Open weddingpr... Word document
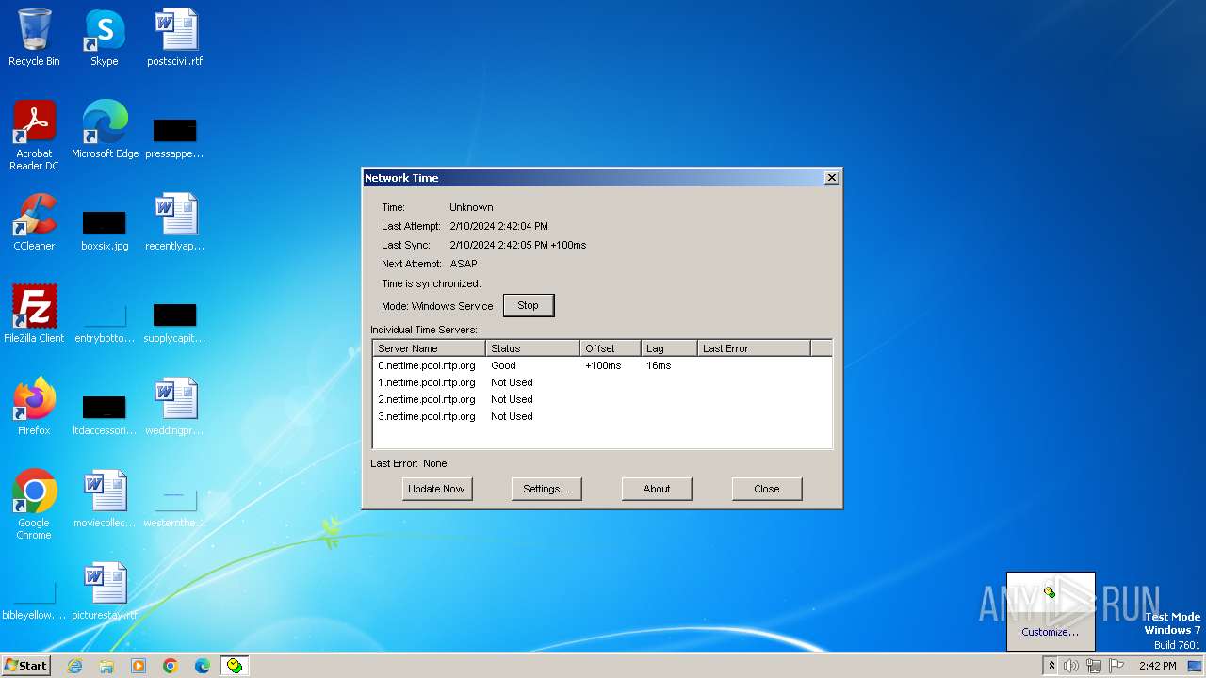Screen dimensions: 1206x678 175,407
